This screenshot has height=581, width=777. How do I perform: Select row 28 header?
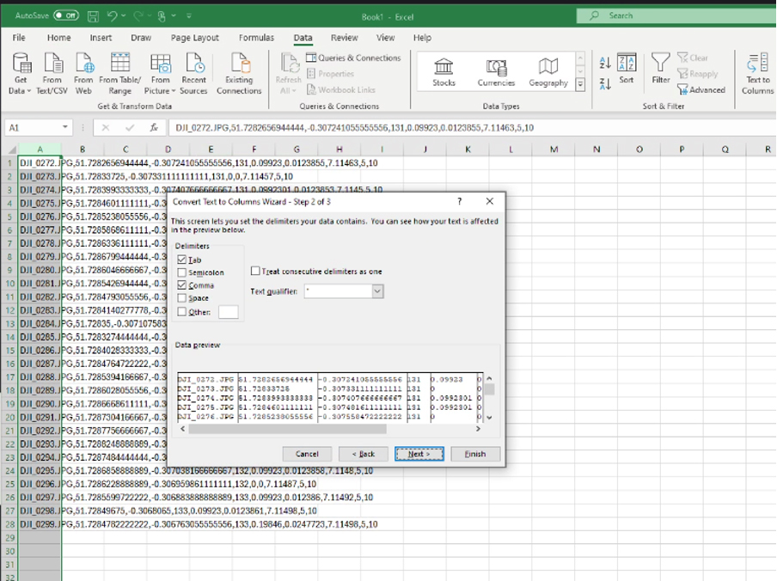(10, 524)
